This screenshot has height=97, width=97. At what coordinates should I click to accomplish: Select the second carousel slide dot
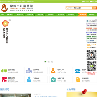48,62
